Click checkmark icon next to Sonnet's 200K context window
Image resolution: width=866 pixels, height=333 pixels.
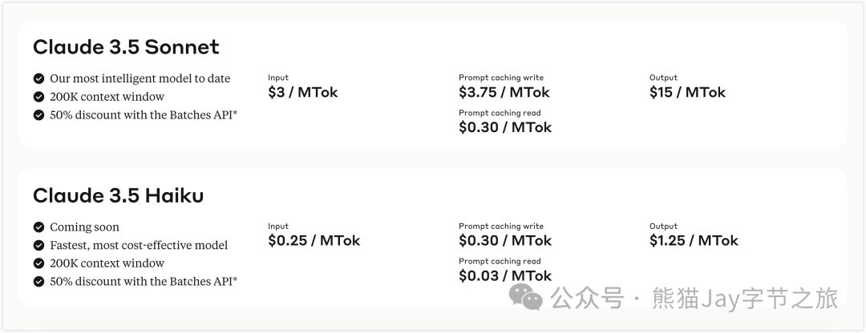38,97
